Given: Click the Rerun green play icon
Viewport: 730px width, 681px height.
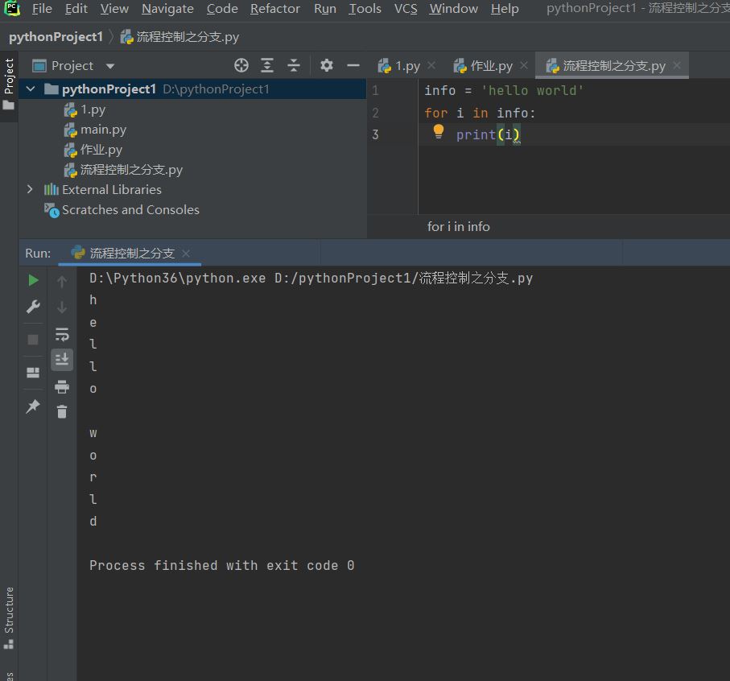Looking at the screenshot, I should (33, 280).
